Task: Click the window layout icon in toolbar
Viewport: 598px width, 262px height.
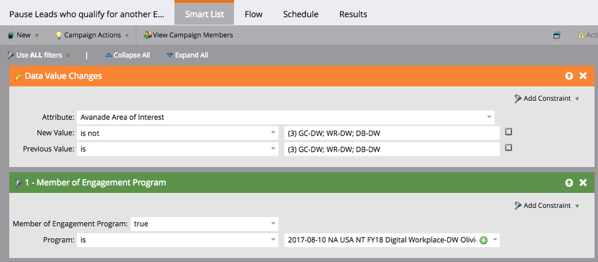Action: pyautogui.click(x=557, y=35)
